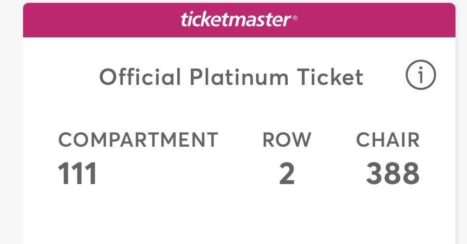Select the ROW label

(x=287, y=140)
